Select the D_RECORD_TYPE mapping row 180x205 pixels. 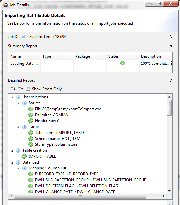click(x=66, y=174)
